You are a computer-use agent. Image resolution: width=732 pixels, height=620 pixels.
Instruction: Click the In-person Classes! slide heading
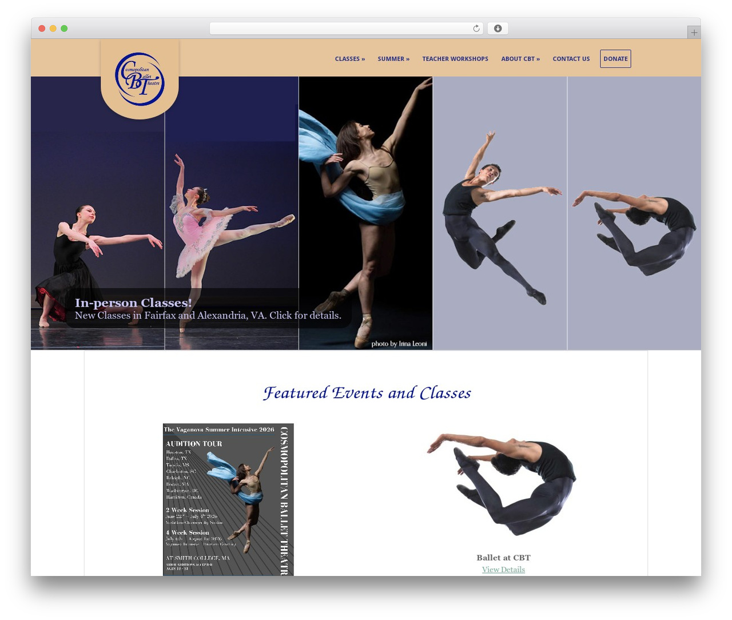(x=133, y=303)
